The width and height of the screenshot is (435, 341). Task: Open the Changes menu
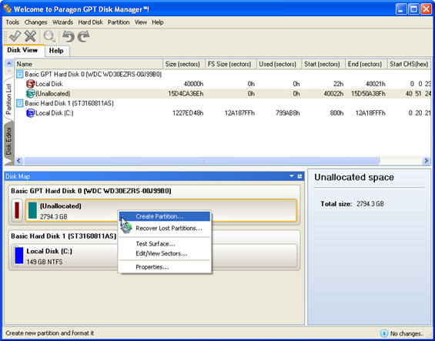(35, 22)
